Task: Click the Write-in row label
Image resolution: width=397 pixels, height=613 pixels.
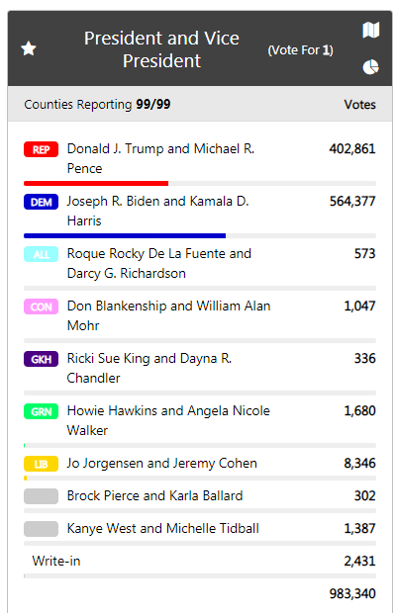Action: point(56,561)
